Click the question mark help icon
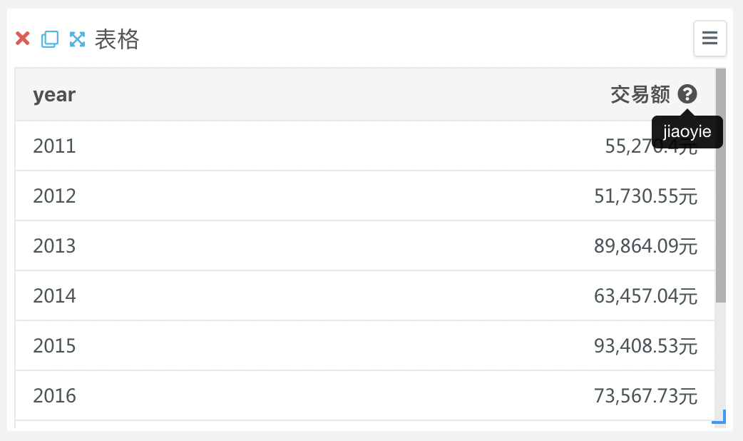743x441 pixels. click(x=687, y=94)
